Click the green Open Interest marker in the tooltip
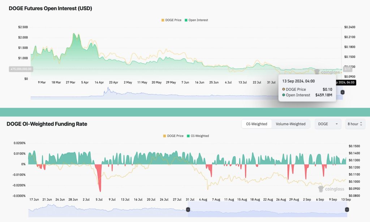 [284, 95]
